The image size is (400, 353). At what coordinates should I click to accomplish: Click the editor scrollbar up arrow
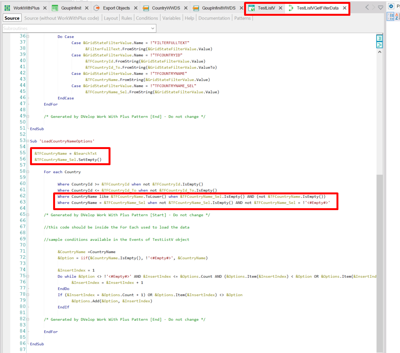click(380, 52)
